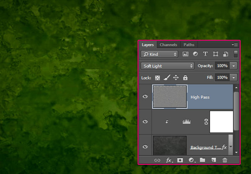Click the lock position move icon
The image size is (251, 174).
point(176,78)
